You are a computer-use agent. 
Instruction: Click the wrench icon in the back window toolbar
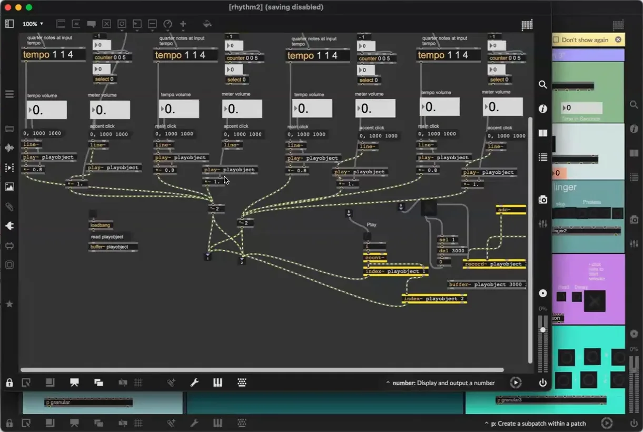194,423
